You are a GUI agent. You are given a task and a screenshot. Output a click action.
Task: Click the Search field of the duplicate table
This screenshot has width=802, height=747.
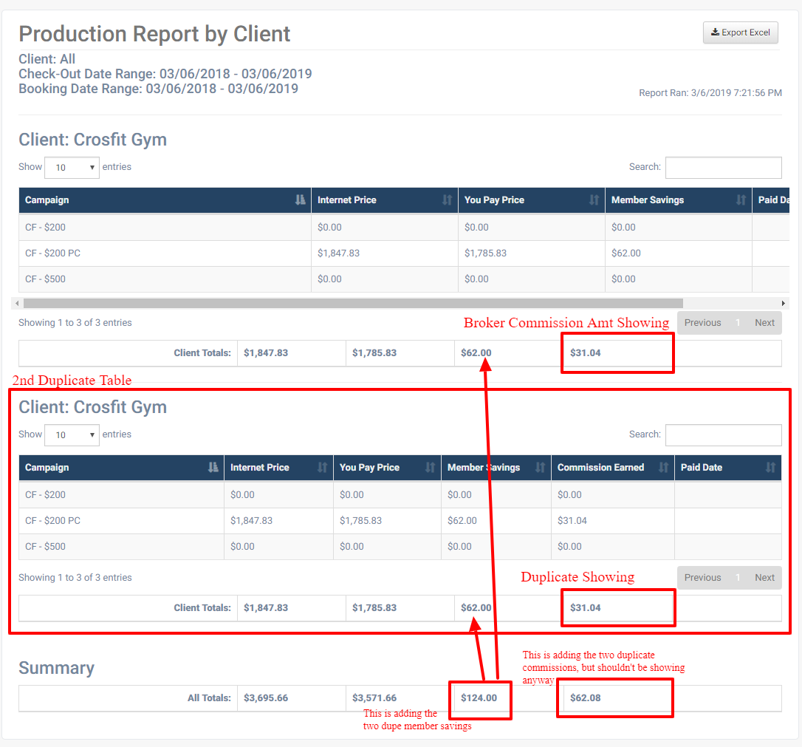point(723,434)
